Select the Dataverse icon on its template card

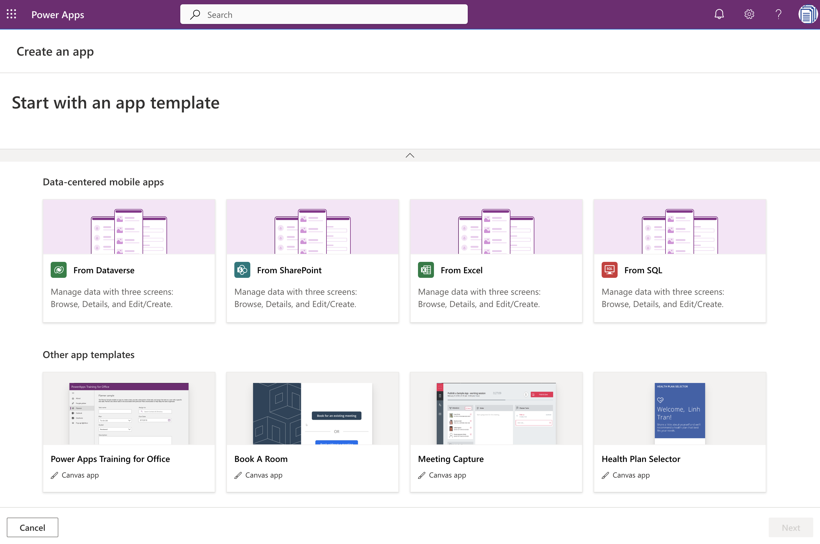(58, 270)
